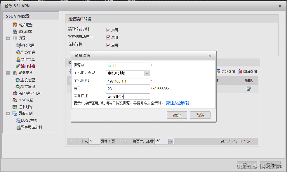Go to previous page arrow
The width and height of the screenshot is (287, 172).
78,141
